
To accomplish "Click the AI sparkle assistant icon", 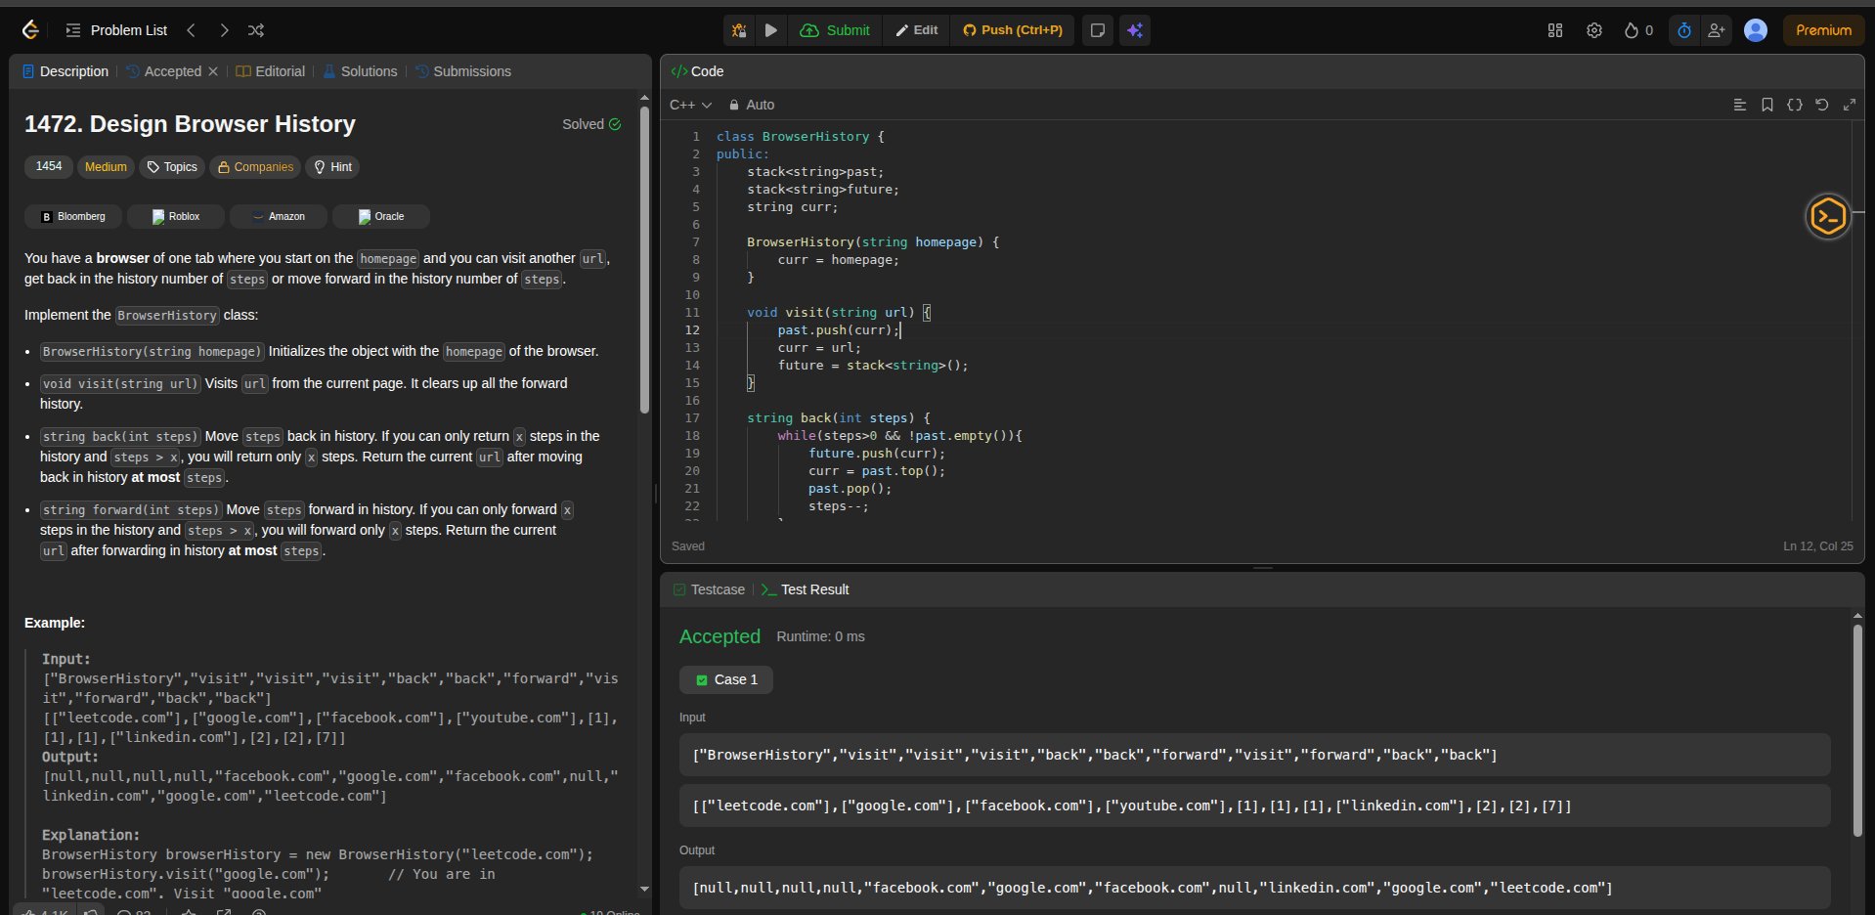I will click(x=1135, y=30).
